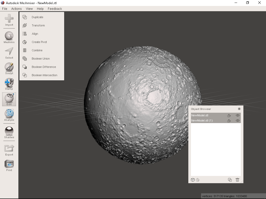Screen dimensions: 266x199
Task: Close the Object Browser panel
Action: (x=239, y=109)
